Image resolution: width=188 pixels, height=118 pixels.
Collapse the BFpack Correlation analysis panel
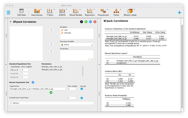[11, 22]
